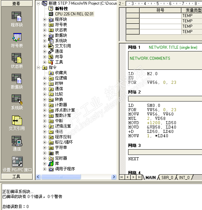The height and width of the screenshot is (210, 202).
Task: Expand the 转换 instruction node
Action: click(x=45, y=99)
